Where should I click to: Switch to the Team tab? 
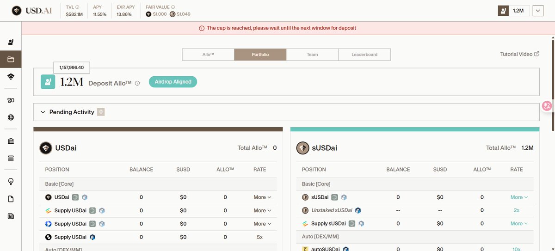click(312, 55)
